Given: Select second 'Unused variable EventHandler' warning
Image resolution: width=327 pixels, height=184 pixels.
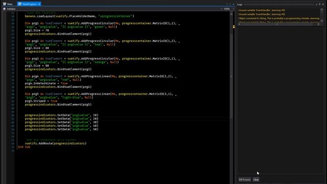Looking at the screenshot, I should click(x=262, y=14).
